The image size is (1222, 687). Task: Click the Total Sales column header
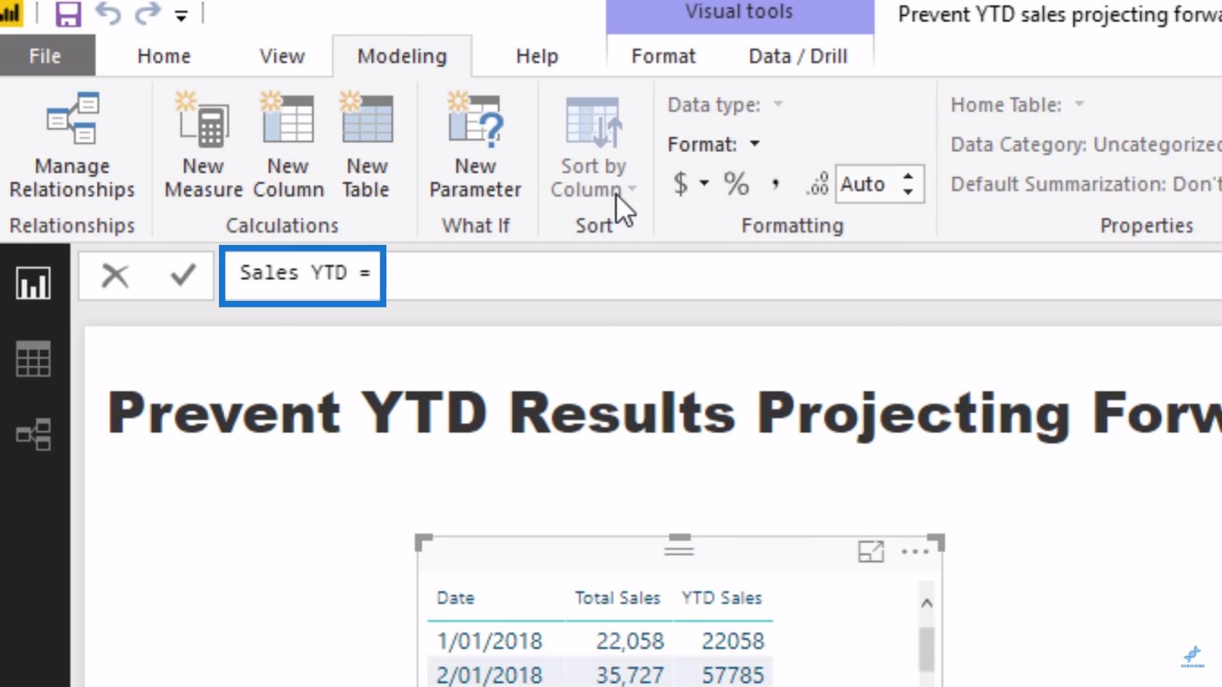618,598
